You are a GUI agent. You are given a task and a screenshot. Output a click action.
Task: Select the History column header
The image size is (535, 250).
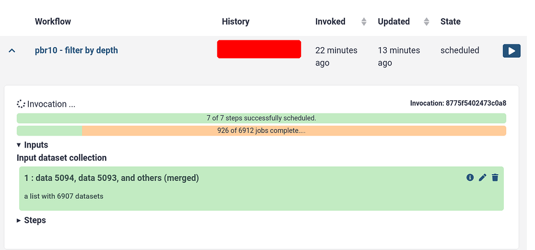[x=236, y=21]
